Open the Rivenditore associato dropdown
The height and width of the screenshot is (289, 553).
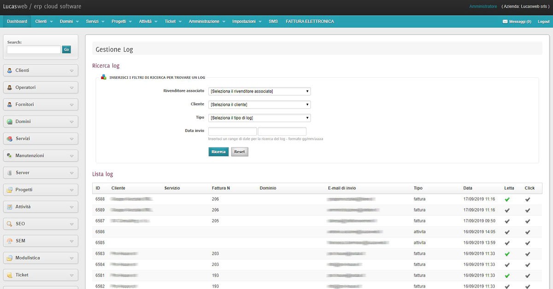tap(259, 91)
